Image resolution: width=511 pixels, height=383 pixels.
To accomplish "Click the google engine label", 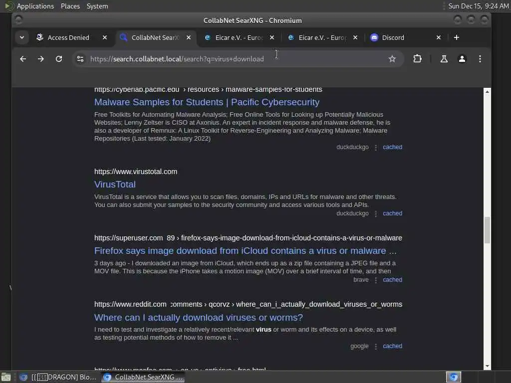I will (359, 346).
